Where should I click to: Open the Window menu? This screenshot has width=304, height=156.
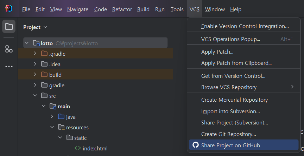tap(215, 9)
